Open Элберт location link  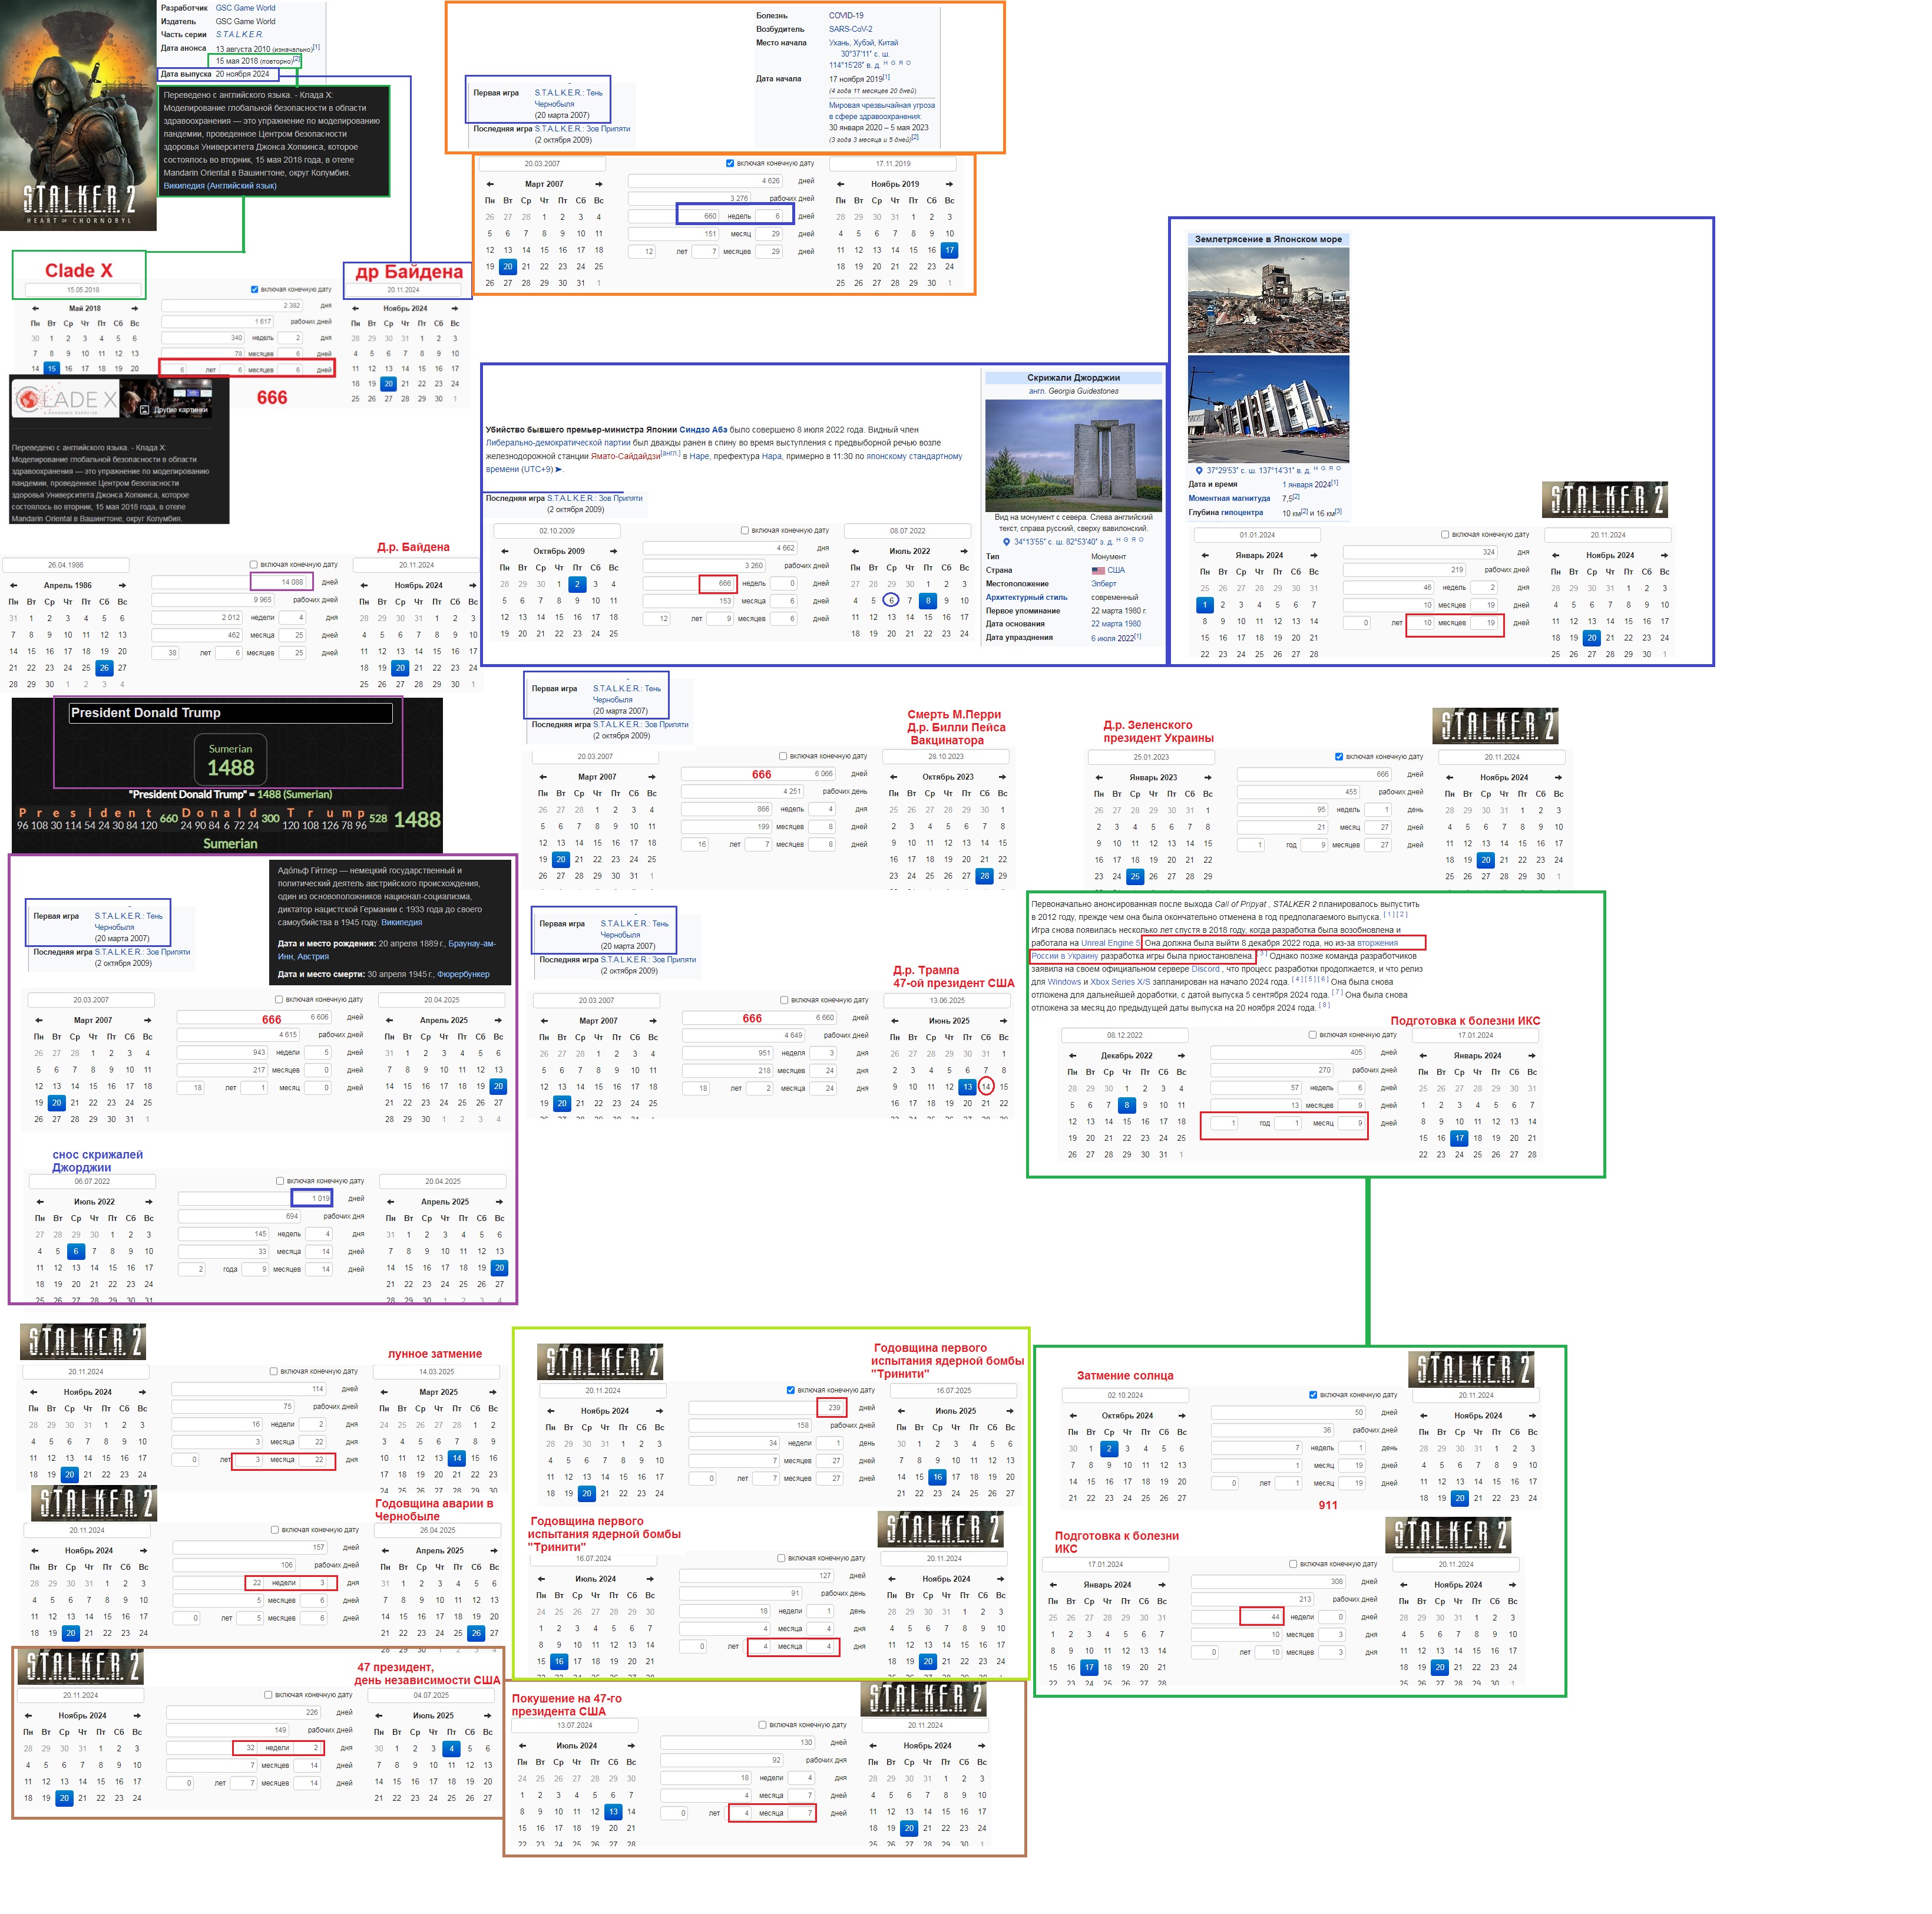coord(1104,583)
